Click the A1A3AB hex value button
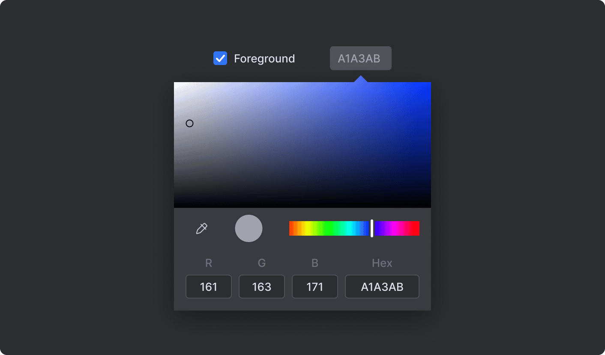 pos(382,287)
